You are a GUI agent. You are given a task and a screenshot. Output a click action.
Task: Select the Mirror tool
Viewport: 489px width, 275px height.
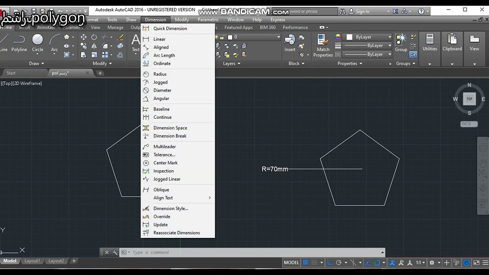pyautogui.click(x=94, y=46)
